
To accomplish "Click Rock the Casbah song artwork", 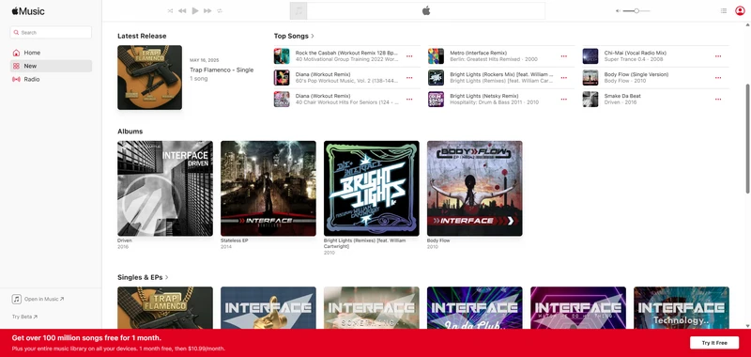I will [282, 56].
